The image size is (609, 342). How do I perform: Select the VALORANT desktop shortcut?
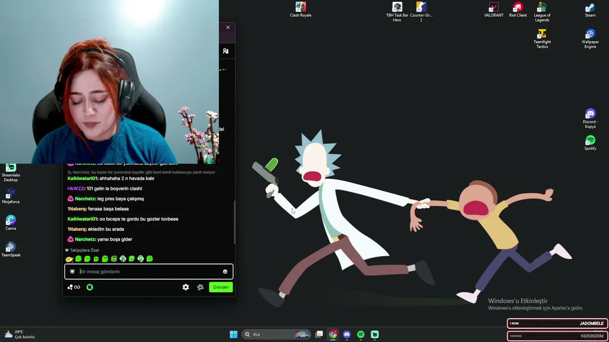pos(493,9)
